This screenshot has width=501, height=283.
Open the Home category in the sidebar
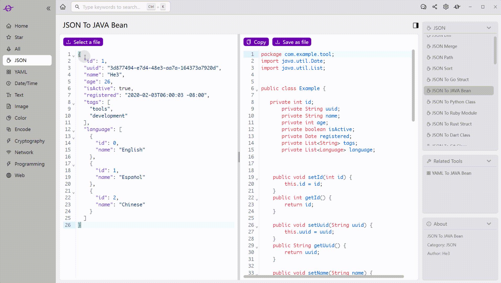(x=21, y=26)
